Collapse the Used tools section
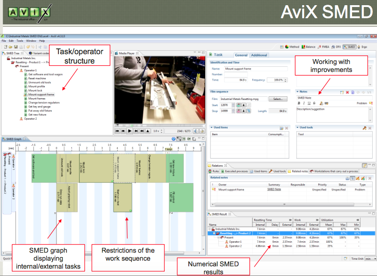This screenshot has height=276, width=377. [x=297, y=128]
